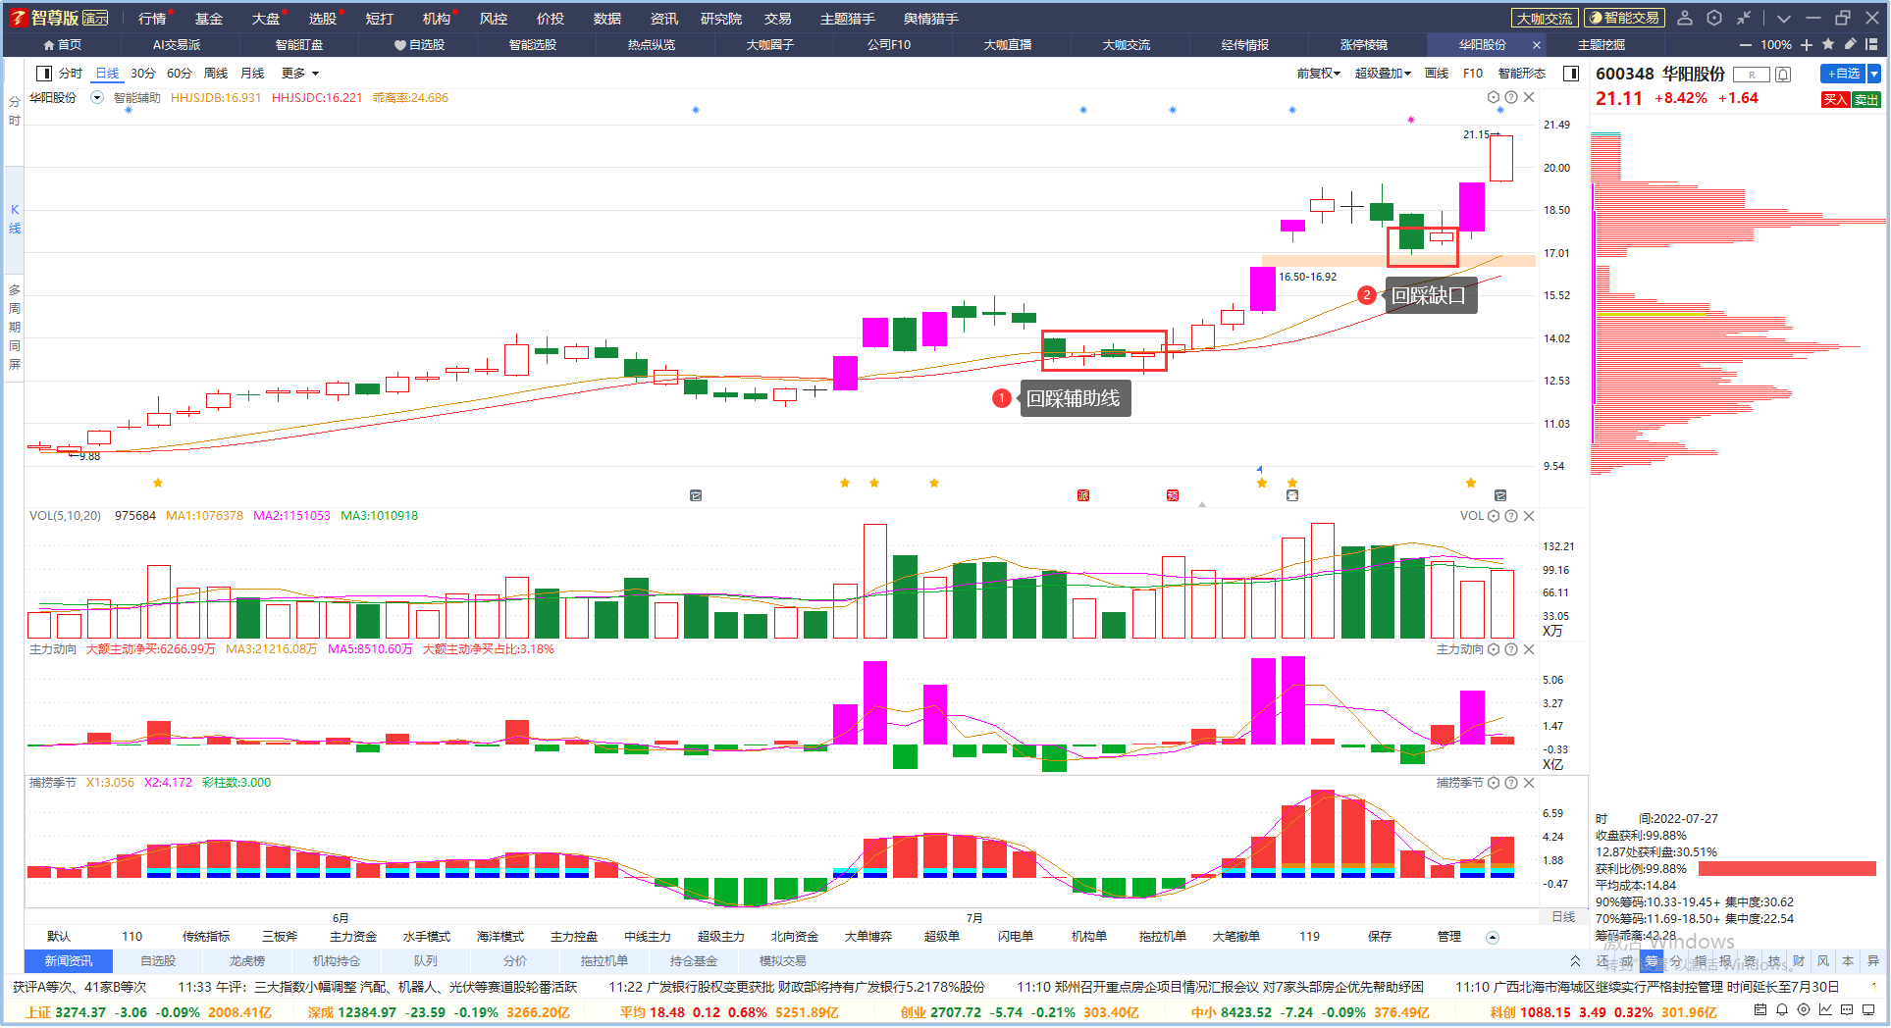The image size is (1891, 1028).
Task: Select the 主力资金 indicator in bottom list
Action: [x=353, y=937]
